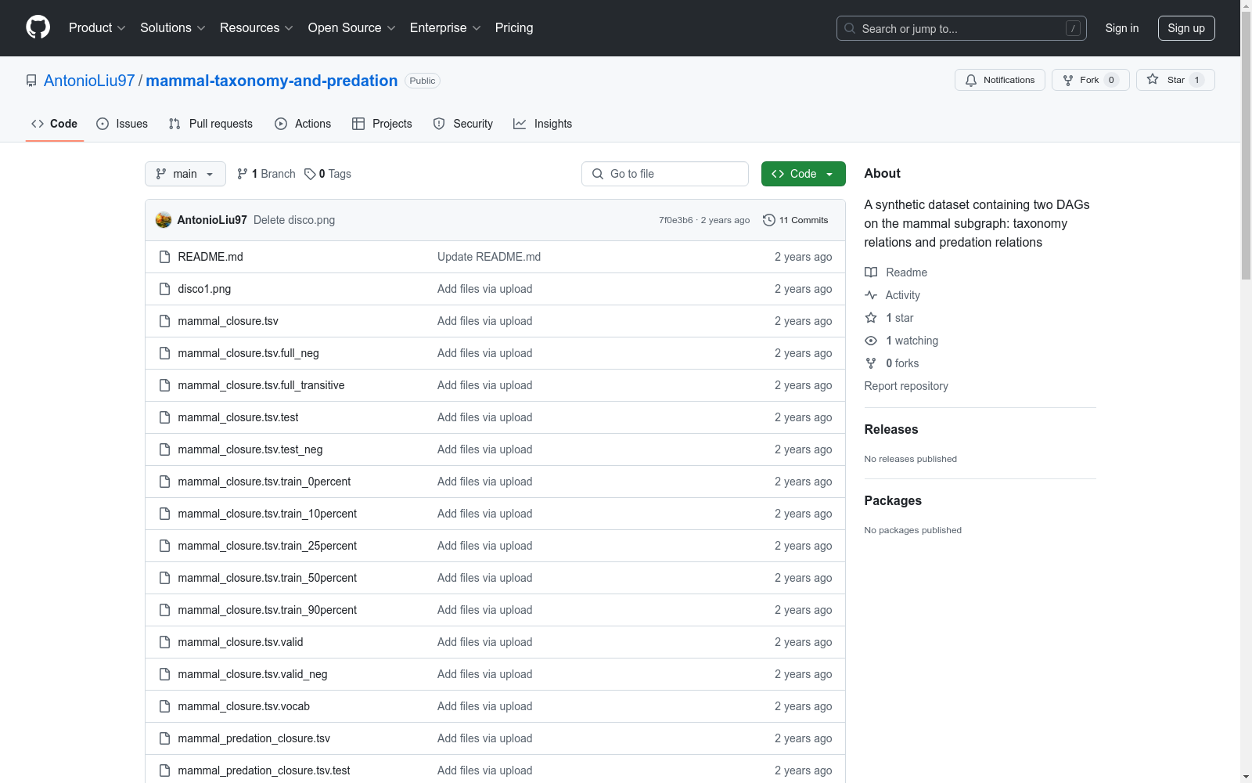Click the GitHub logo icon
The image size is (1252, 783).
click(38, 27)
